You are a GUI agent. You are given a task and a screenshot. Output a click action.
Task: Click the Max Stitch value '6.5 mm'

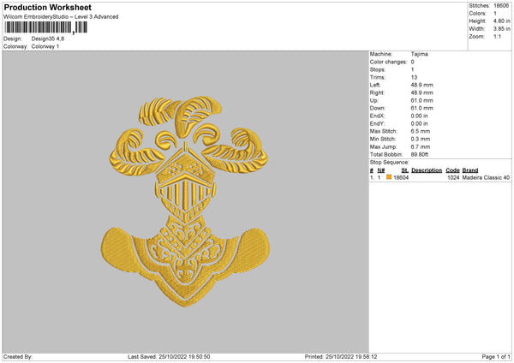[x=421, y=131]
